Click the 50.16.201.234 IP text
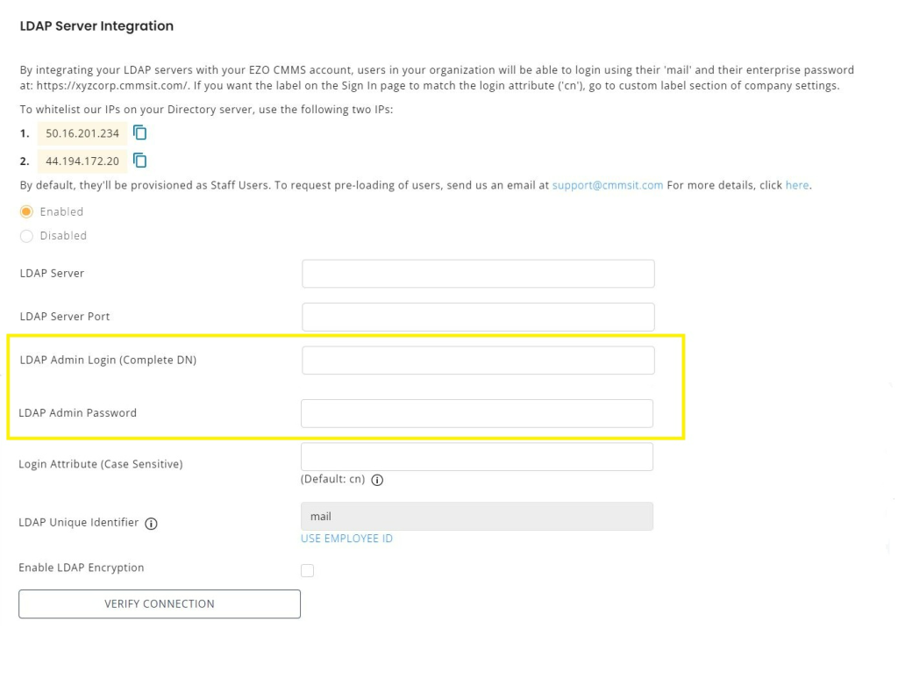This screenshot has height=693, width=898. pos(82,133)
